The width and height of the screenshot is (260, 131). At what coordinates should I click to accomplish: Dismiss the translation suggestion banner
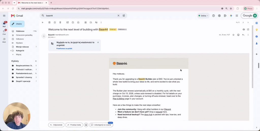pyautogui.click(x=98, y=42)
